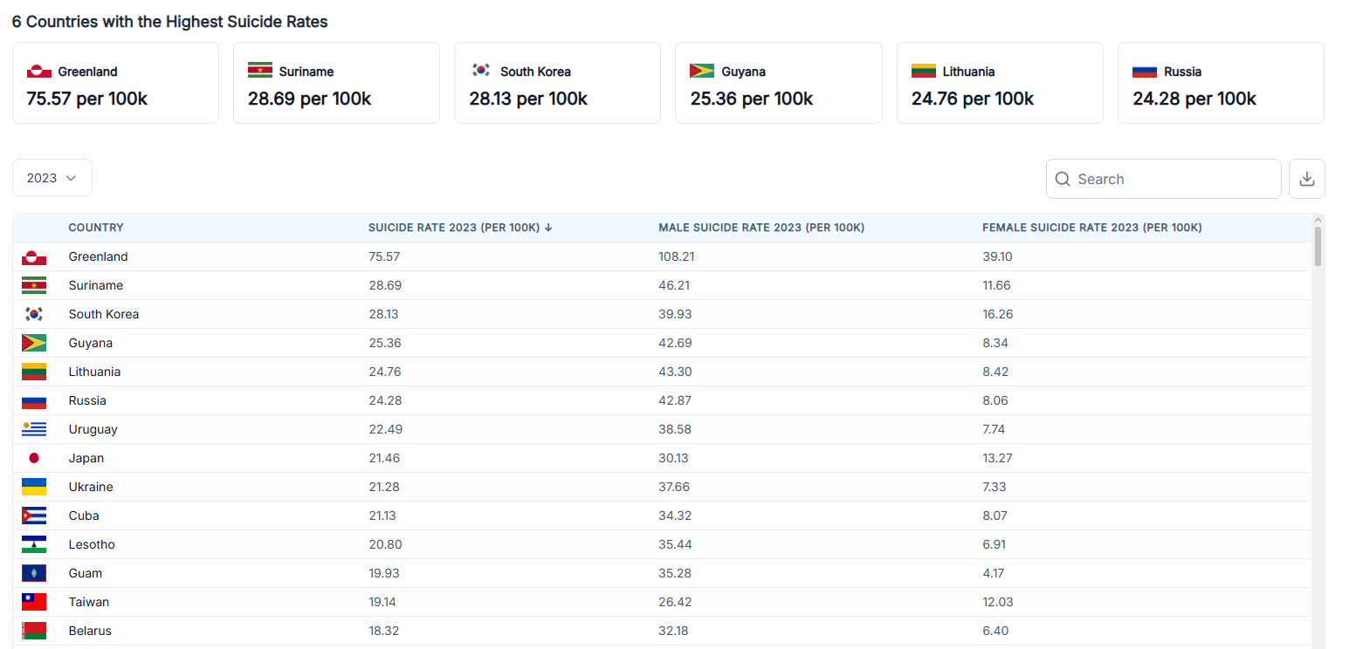This screenshot has width=1363, height=649.
Task: Click Belarus's suicide rate 18.32 cell
Action: pyautogui.click(x=384, y=631)
